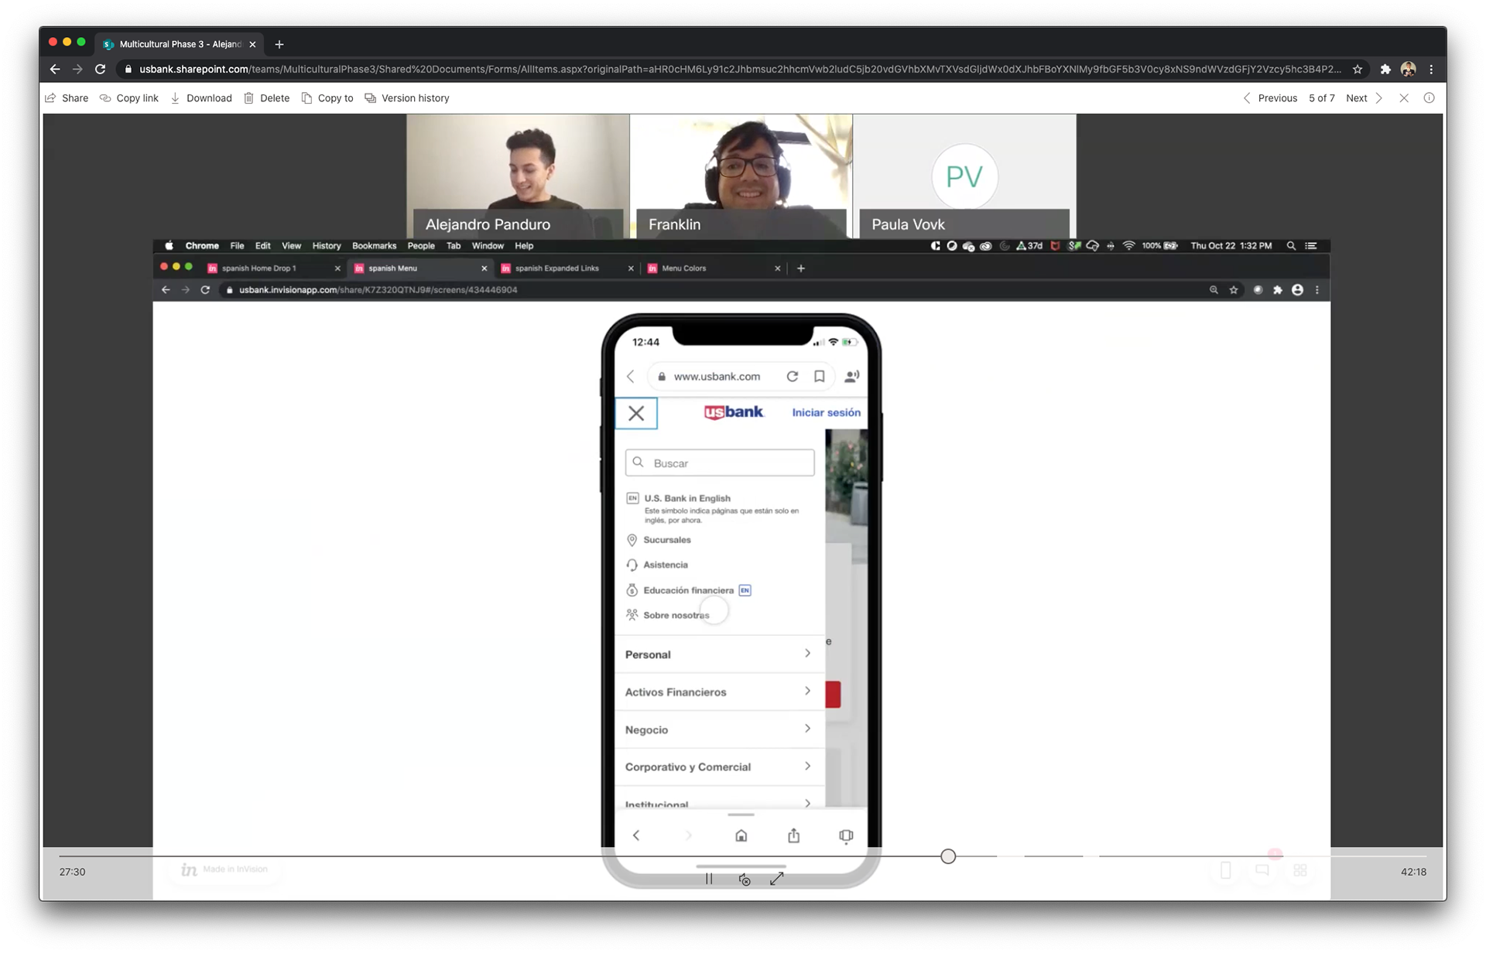This screenshot has width=1486, height=953.
Task: Click the Wi-Fi icon in recorded menu bar
Action: (x=1128, y=246)
